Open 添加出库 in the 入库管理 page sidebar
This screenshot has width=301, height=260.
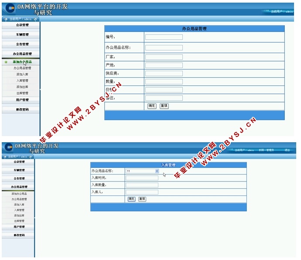19,216
